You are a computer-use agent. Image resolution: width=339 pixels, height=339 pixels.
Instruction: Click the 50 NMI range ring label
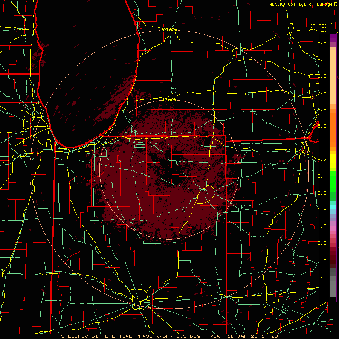169,99
